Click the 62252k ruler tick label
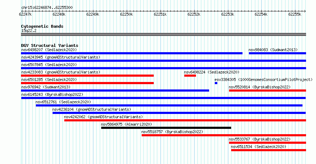This screenshot has height=164, width=316. pos(194,14)
